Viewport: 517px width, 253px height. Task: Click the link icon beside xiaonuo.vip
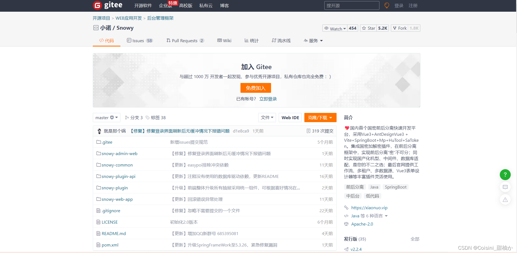(x=346, y=208)
